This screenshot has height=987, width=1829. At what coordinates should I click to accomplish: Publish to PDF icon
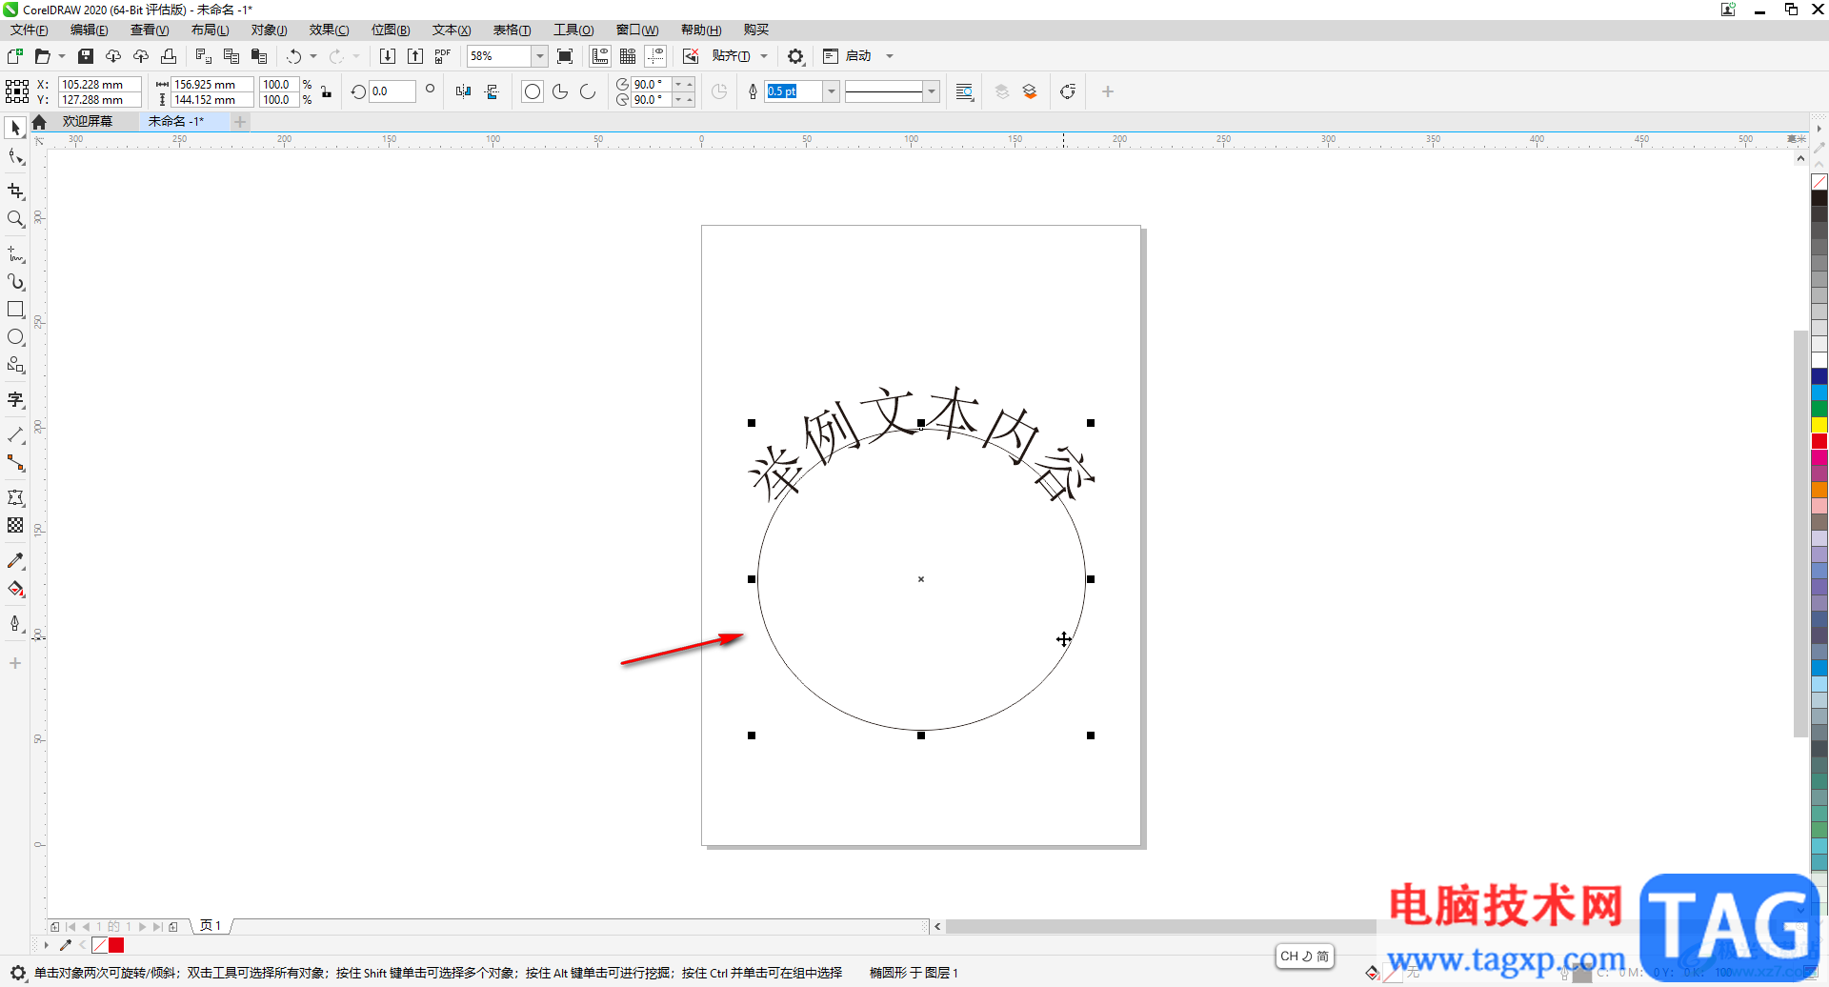(x=442, y=56)
